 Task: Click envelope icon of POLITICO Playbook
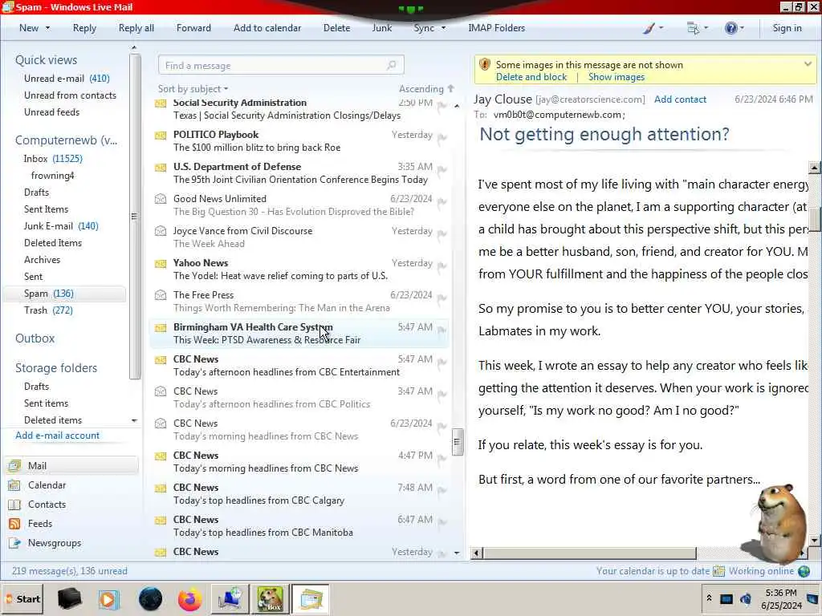click(161, 135)
